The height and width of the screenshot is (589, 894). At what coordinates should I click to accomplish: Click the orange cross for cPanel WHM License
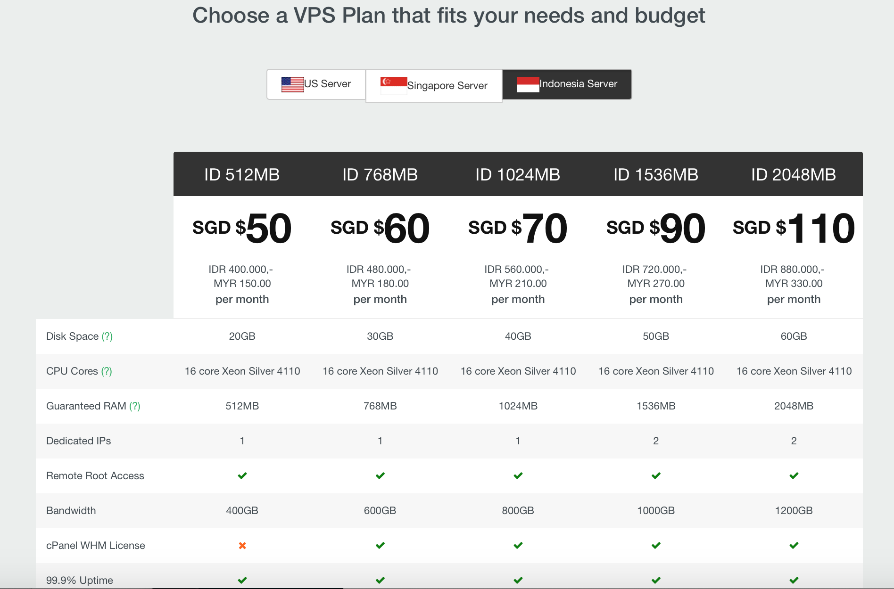[242, 546]
